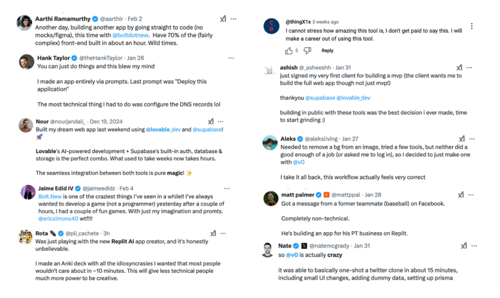Click Reply under the @thingX1x comment

(x=327, y=51)
